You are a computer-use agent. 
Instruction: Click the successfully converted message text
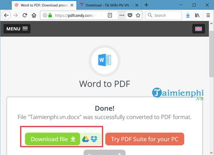coord(104,117)
